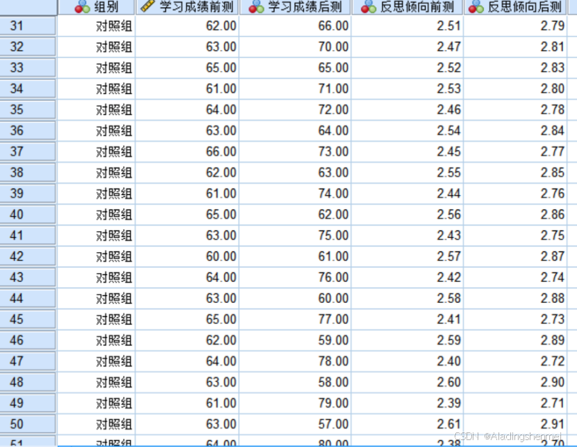Viewport: 577px width, 447px height.
Task: Select row header 46
Action: coord(28,340)
